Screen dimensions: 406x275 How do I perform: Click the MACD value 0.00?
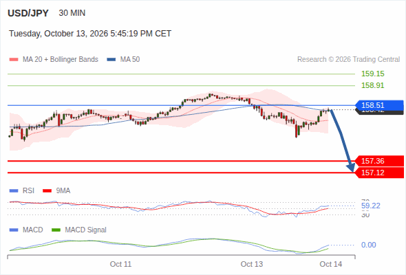point(368,245)
